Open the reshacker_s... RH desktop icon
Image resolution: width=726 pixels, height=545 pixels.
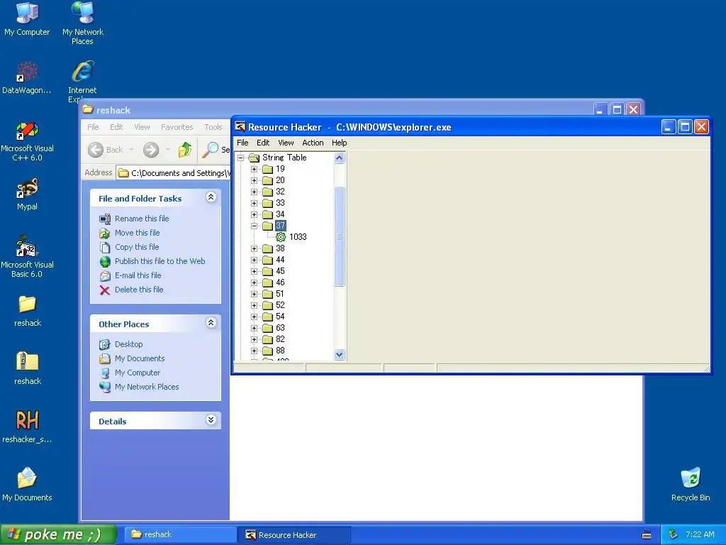click(x=28, y=426)
